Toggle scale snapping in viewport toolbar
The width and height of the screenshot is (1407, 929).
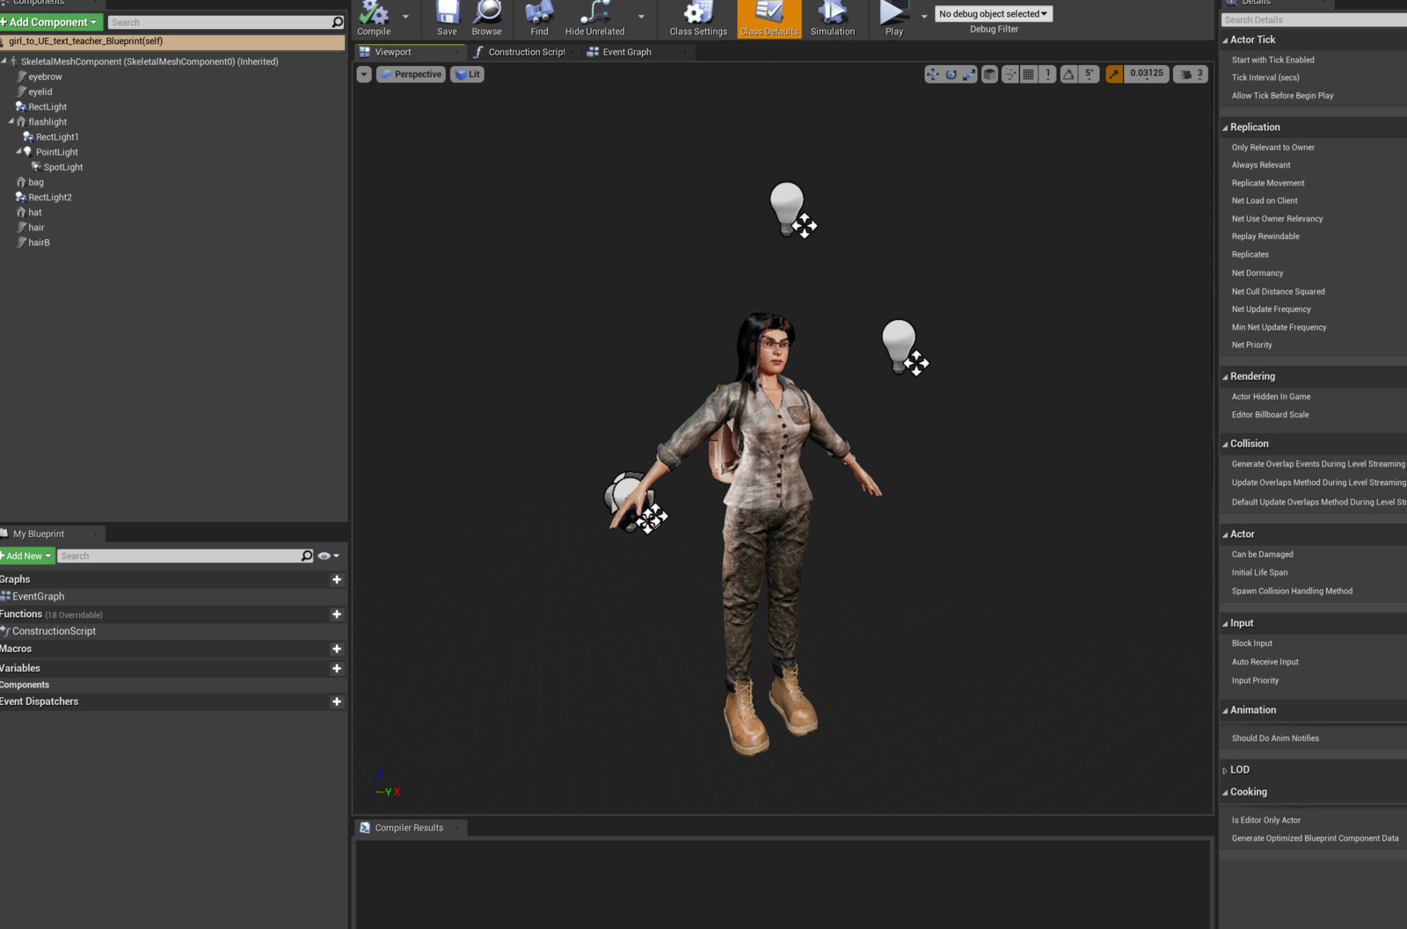1114,75
